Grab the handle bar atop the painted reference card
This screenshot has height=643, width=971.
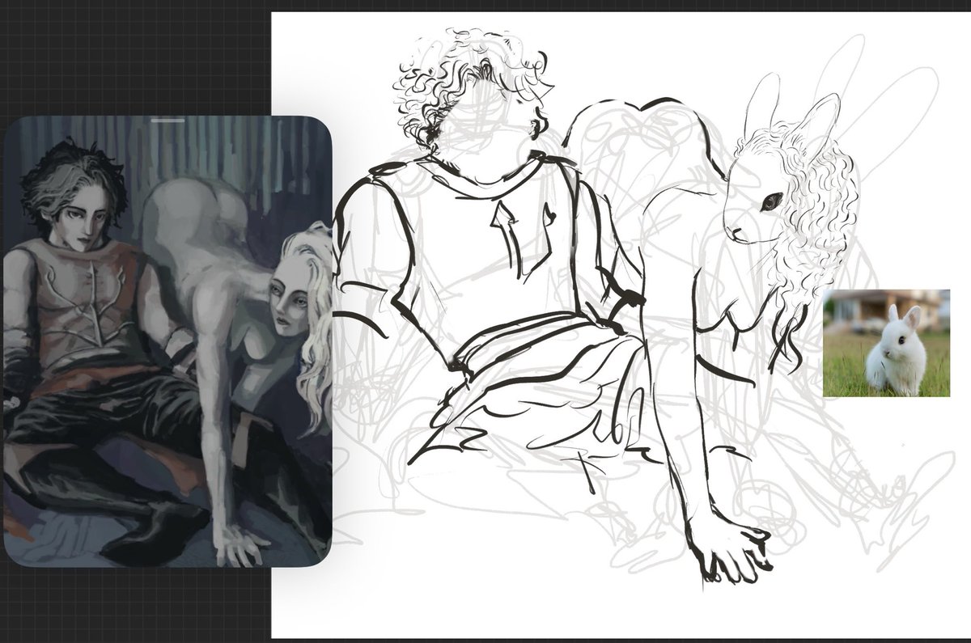coord(167,120)
